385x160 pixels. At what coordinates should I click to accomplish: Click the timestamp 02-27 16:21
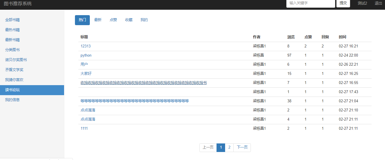(x=348, y=46)
